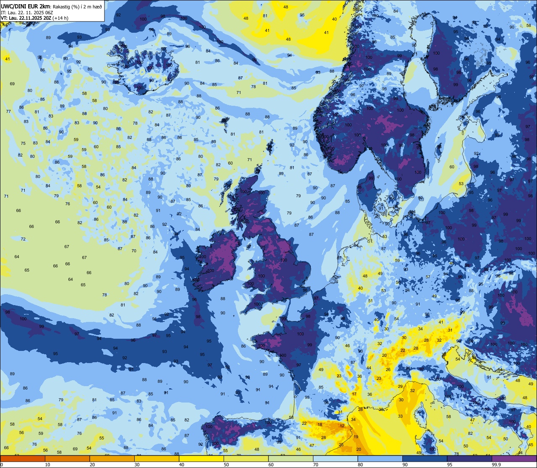Image resolution: width=537 pixels, height=468 pixels.
Task: Click the map humidity value 12
Action: coord(342,426)
